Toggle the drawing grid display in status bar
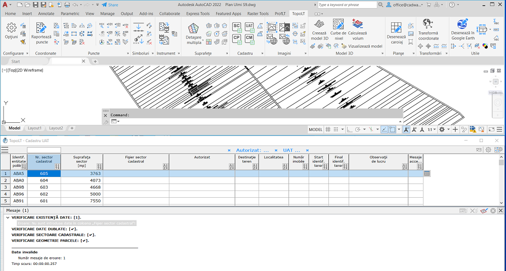The image size is (506, 271). point(328,129)
